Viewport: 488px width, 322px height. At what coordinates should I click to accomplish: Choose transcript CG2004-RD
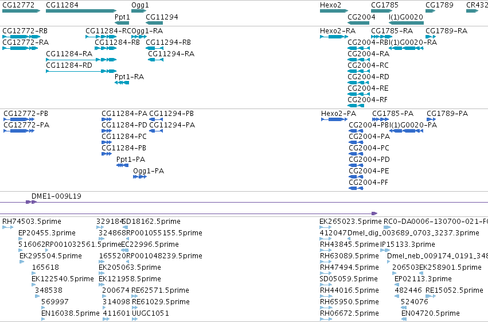(369, 77)
